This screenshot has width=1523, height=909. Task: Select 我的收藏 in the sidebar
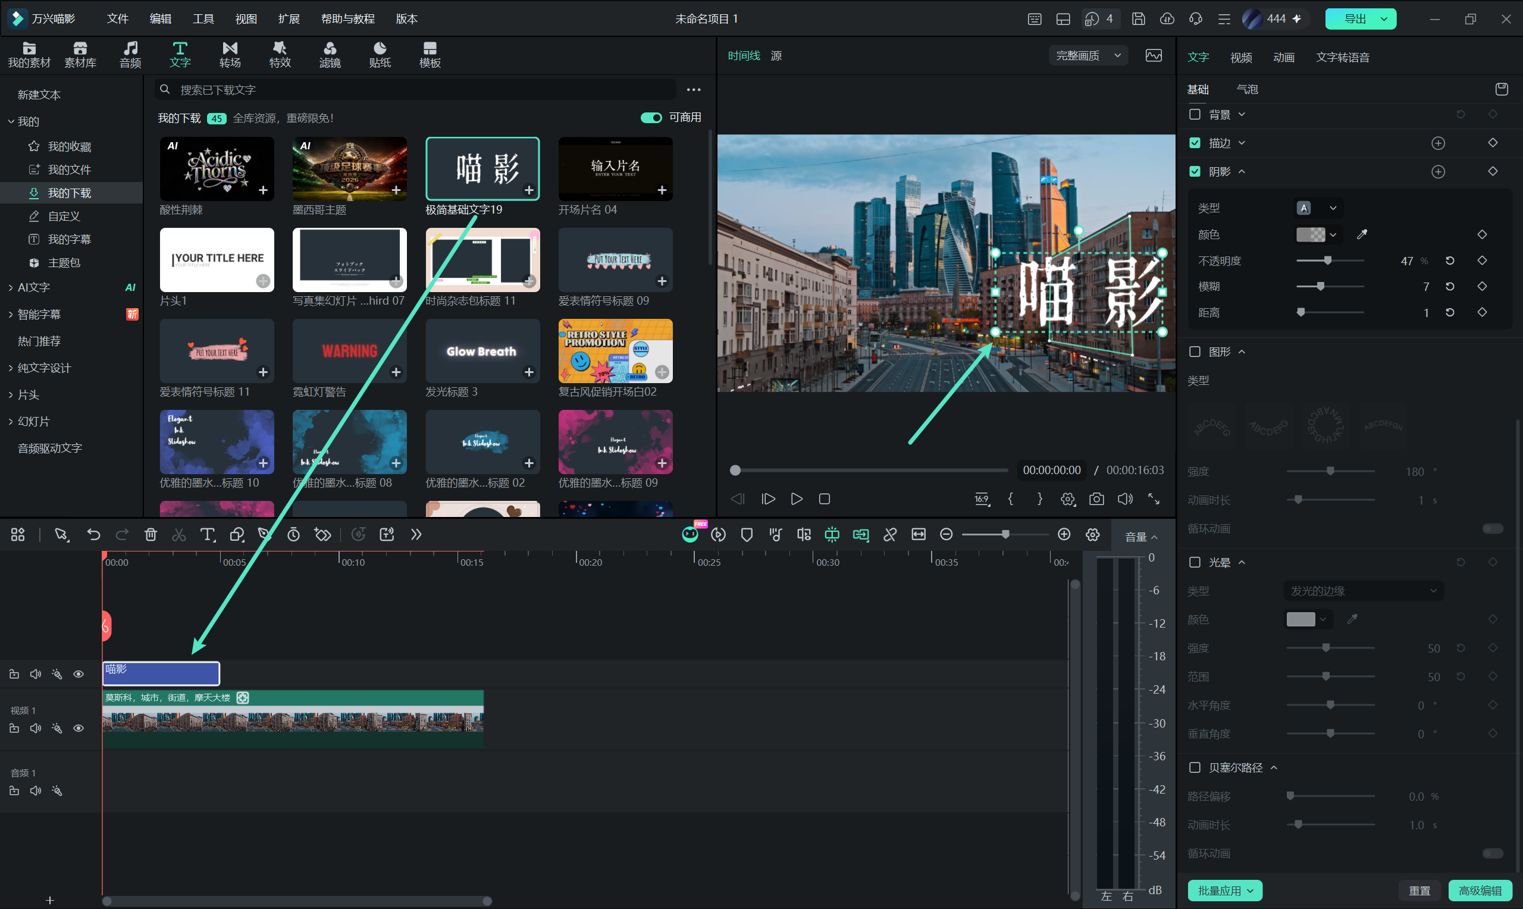tap(69, 146)
